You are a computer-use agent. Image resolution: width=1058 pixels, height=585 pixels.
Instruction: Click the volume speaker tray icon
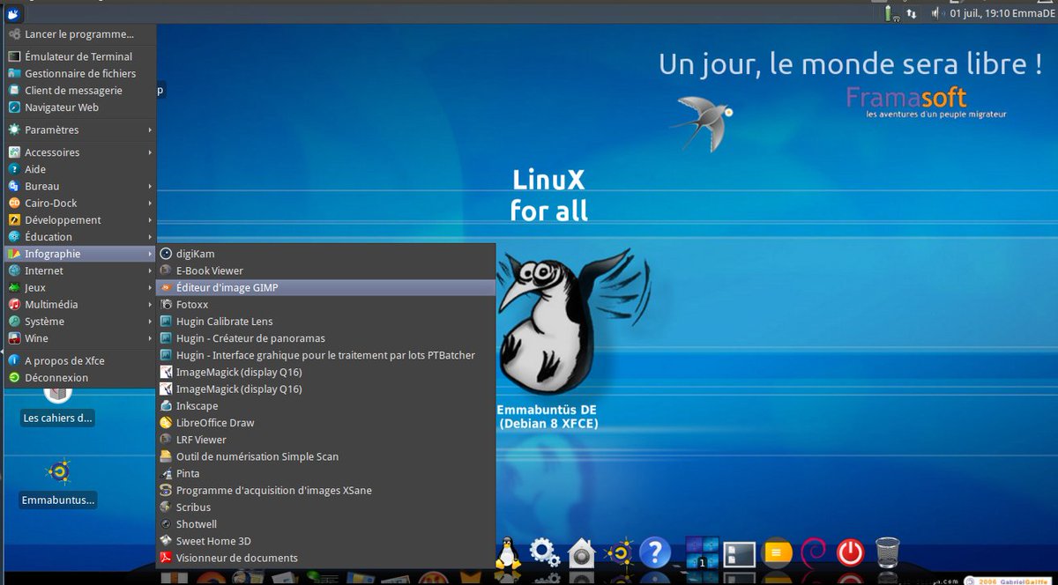935,13
